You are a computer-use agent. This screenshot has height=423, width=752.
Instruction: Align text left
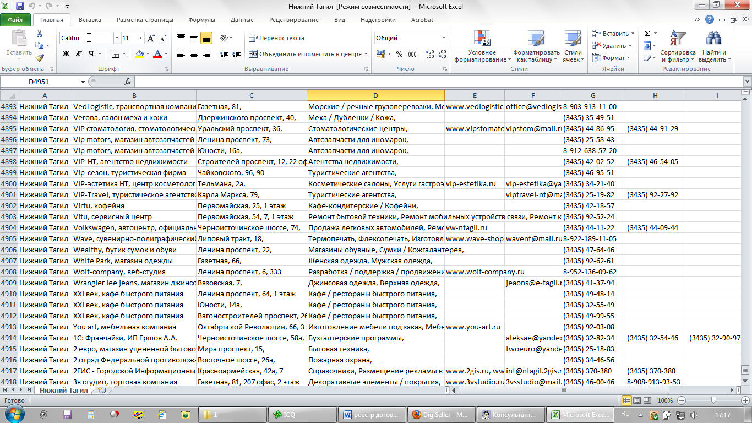[x=181, y=54]
